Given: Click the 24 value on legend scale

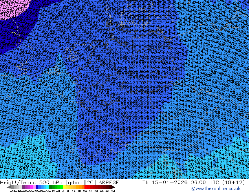Looking at the screenshot, I should 85,191.
